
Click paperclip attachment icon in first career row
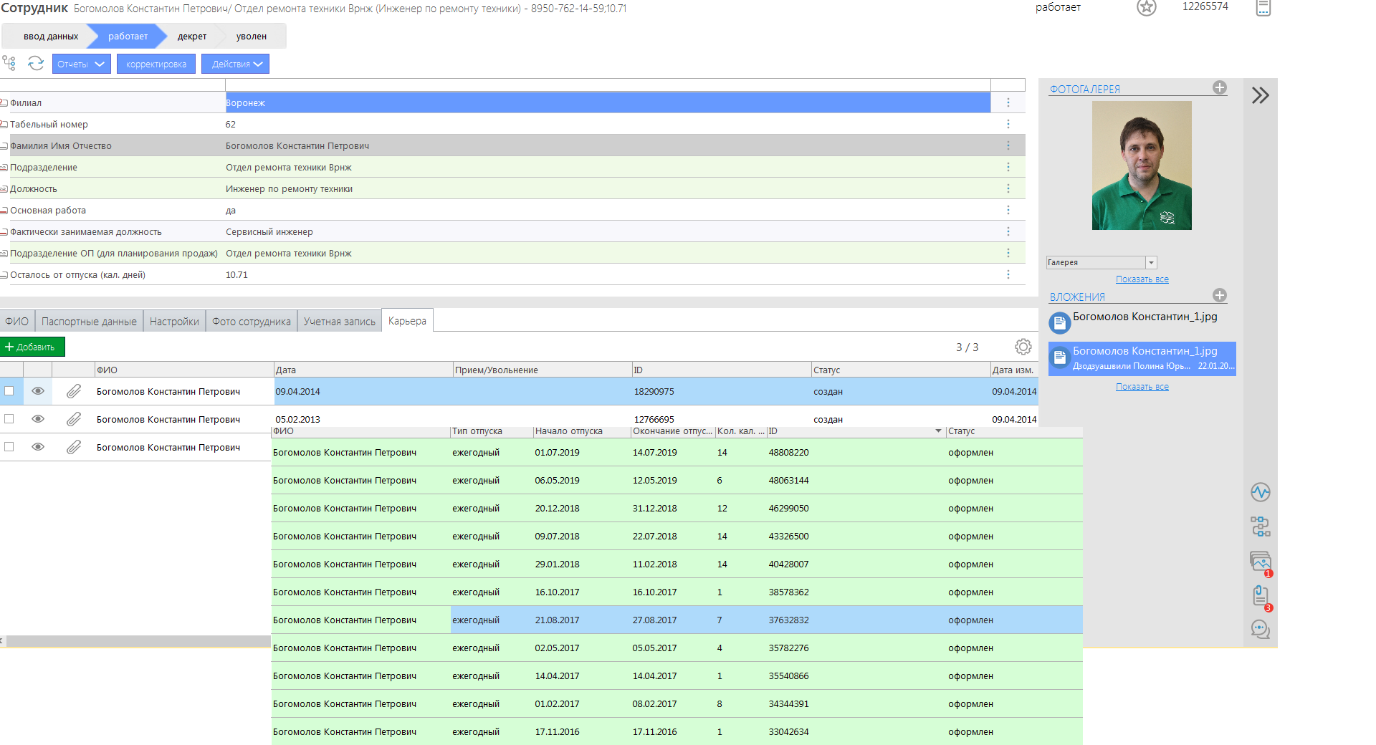click(x=74, y=391)
